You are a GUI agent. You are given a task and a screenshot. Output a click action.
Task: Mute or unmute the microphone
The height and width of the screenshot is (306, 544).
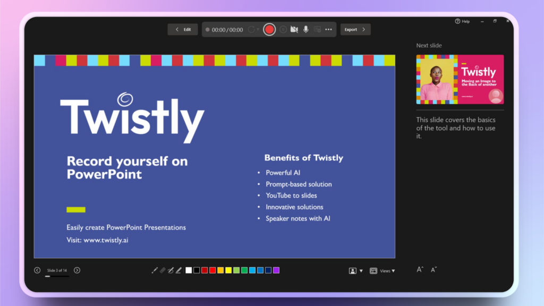(305, 30)
